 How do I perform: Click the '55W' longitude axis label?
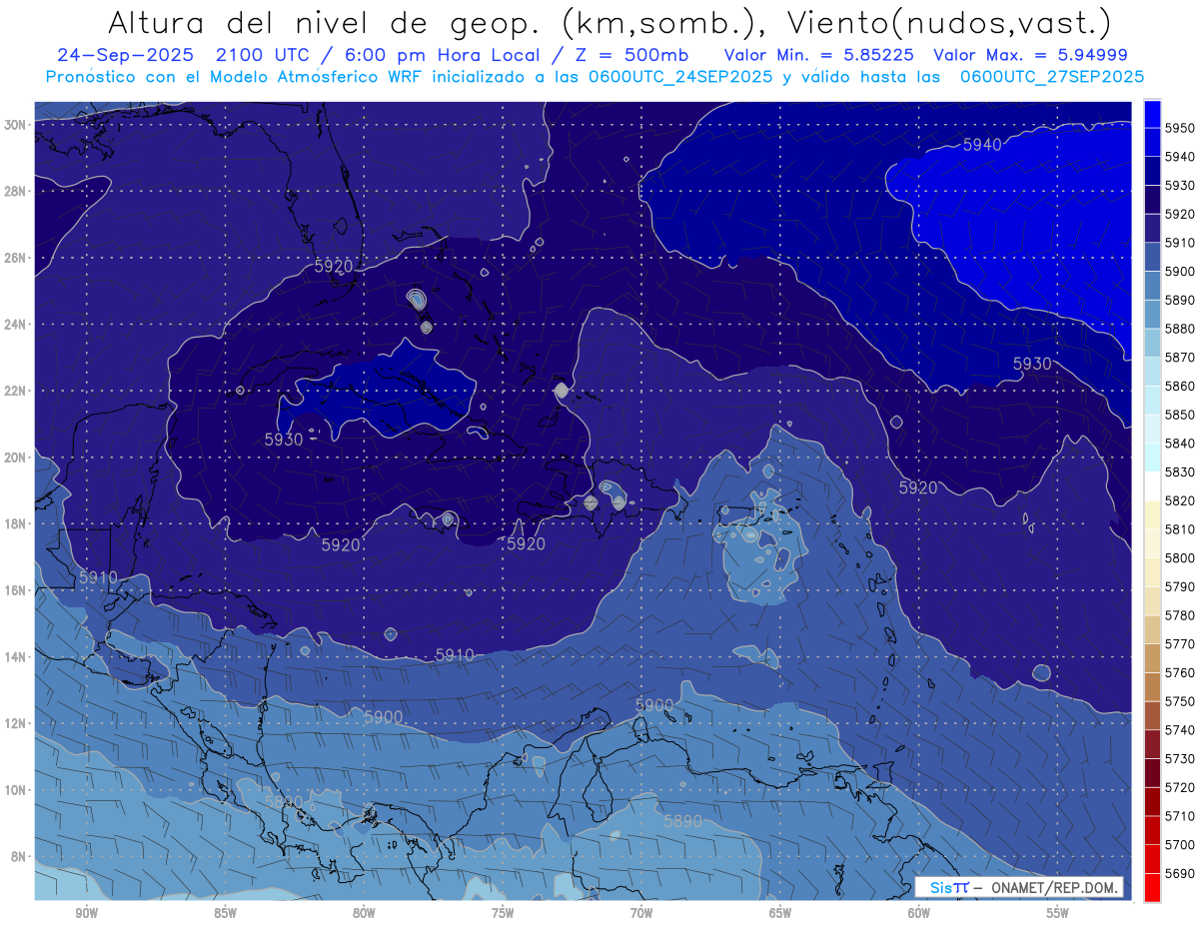[1058, 914]
